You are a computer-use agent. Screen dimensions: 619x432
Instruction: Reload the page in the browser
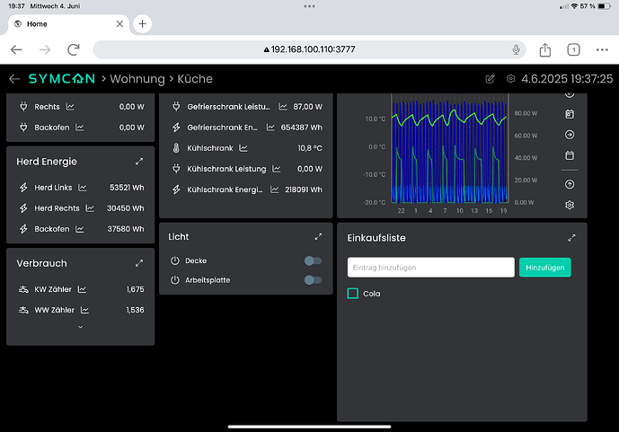click(74, 49)
